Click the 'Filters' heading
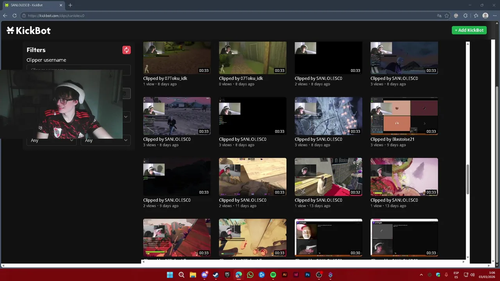The width and height of the screenshot is (500, 281). (x=36, y=50)
